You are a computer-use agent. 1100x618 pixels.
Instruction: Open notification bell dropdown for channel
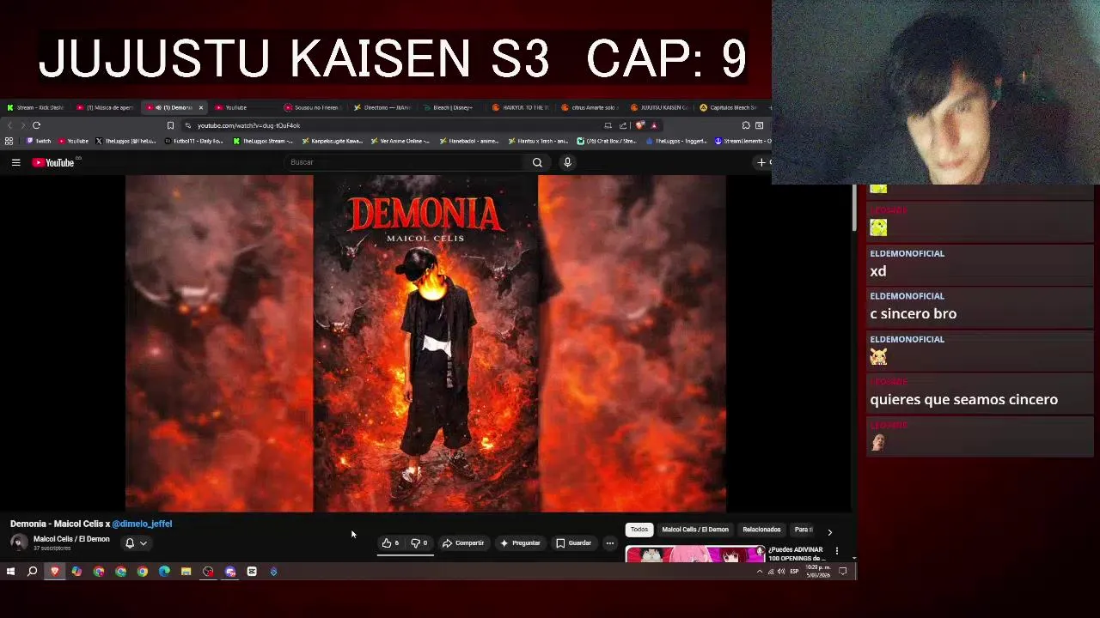point(136,543)
